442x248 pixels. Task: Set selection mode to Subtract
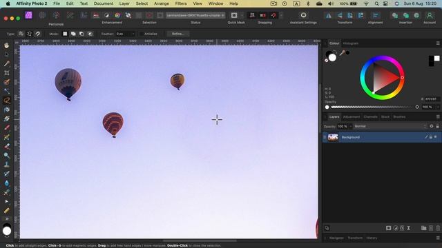click(x=81, y=34)
